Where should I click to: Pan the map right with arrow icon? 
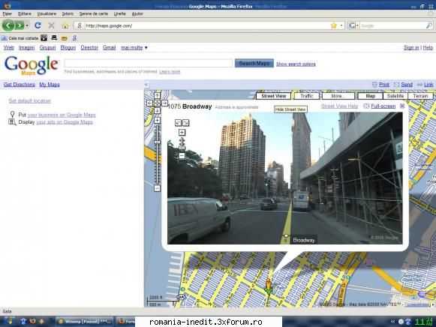164,103
